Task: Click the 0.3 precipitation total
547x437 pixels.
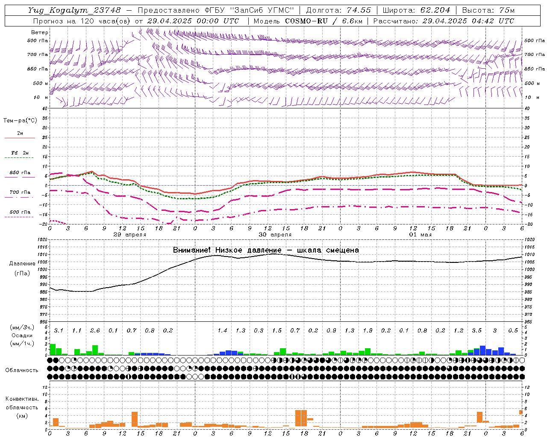Action: 259,330
